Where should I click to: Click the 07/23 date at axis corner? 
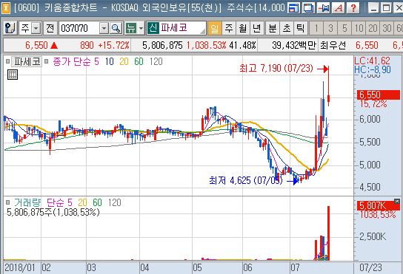pos(370,268)
